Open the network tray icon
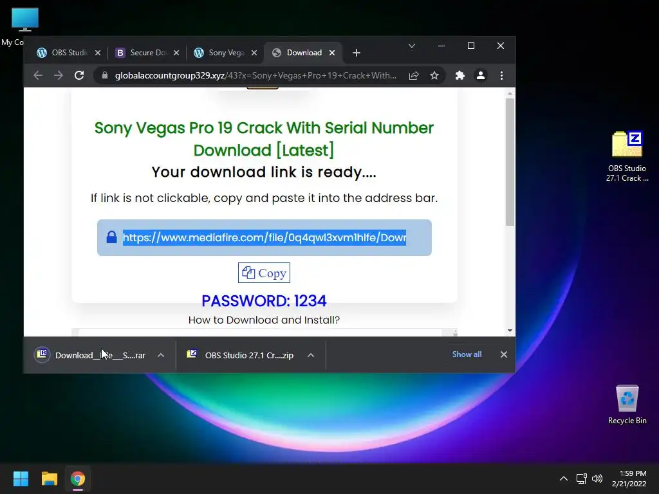The height and width of the screenshot is (494, 659). pos(582,479)
